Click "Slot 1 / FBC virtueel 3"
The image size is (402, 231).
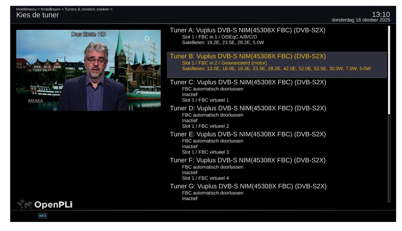205,152
